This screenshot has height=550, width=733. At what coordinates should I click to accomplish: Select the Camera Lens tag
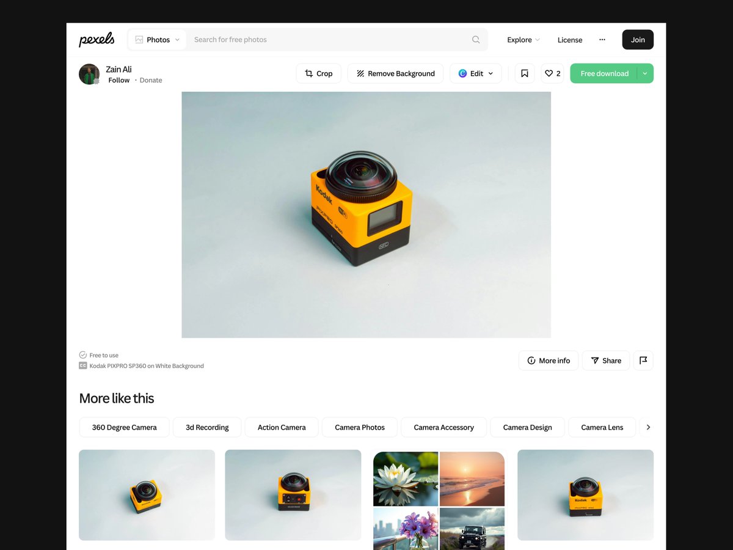[602, 427]
